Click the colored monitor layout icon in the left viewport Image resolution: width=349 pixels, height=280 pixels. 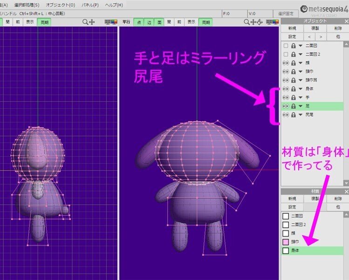114,22
